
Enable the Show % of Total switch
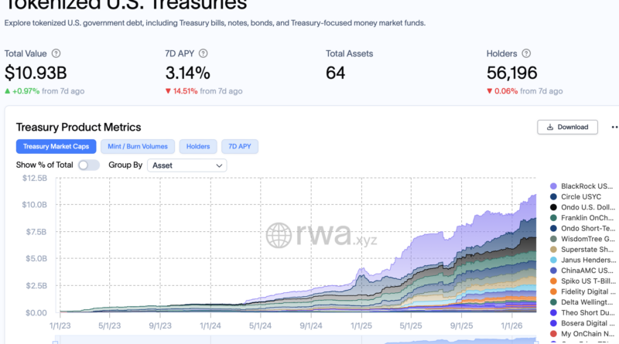(x=89, y=165)
